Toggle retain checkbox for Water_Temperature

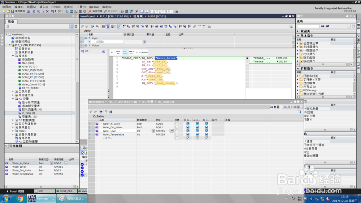pos(177,134)
